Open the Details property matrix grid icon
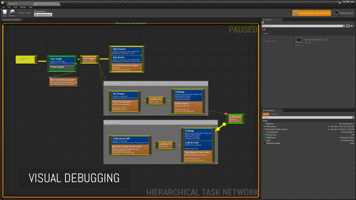Screen dimensions: 356x200 (x=348, y=26)
